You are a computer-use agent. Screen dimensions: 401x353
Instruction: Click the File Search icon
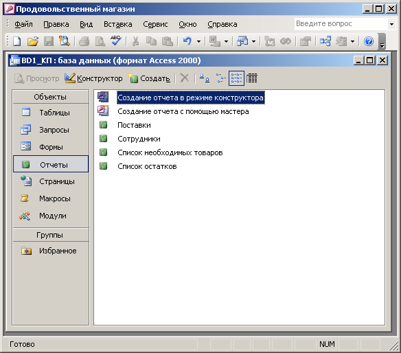coord(64,41)
